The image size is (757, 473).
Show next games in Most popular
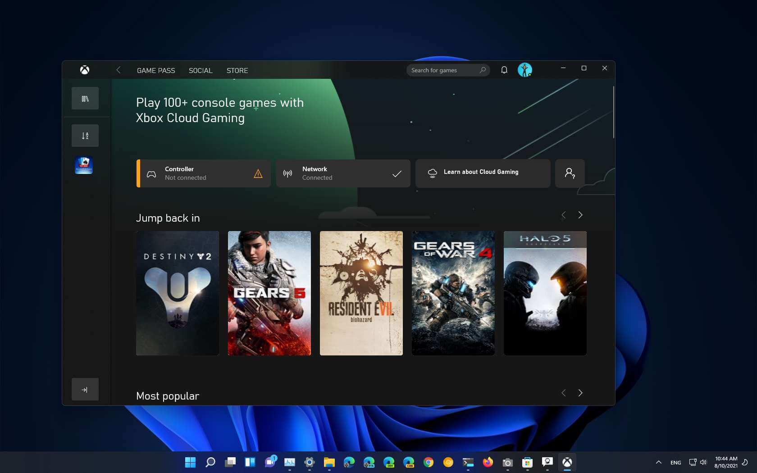pos(580,393)
